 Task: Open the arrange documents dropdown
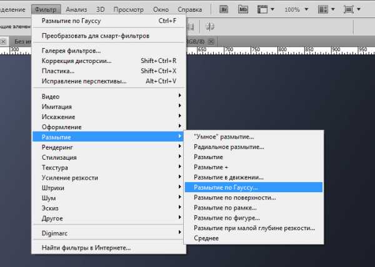[326, 10]
